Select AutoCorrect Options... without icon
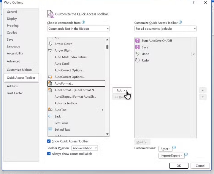Viewport: 214px width, 174px height. click(x=76, y=70)
